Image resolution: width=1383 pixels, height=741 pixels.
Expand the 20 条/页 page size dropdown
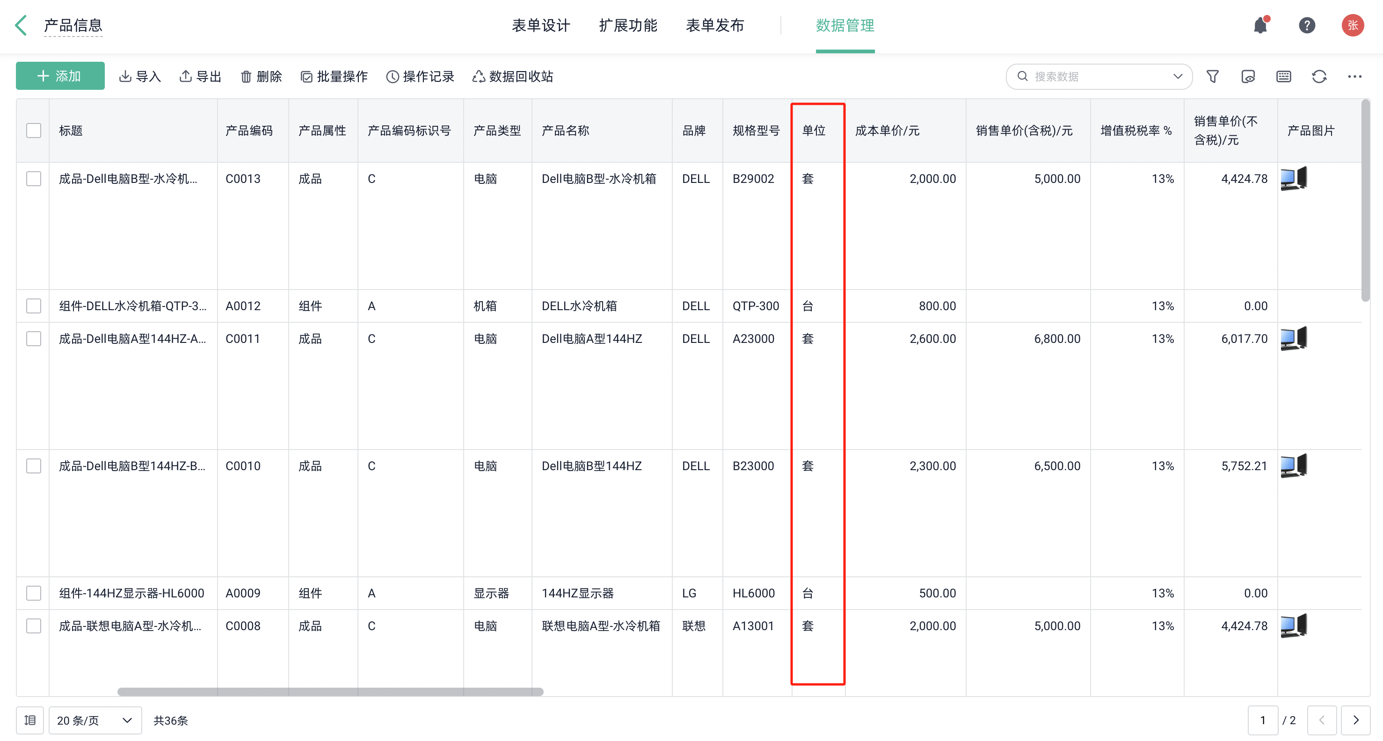click(95, 720)
